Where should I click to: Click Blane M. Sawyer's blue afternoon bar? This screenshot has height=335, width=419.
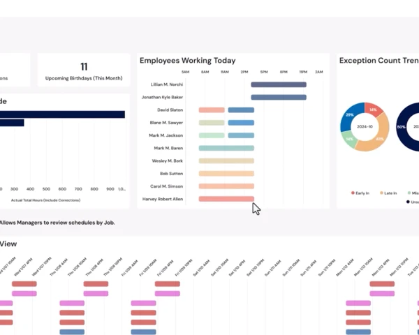(x=241, y=123)
